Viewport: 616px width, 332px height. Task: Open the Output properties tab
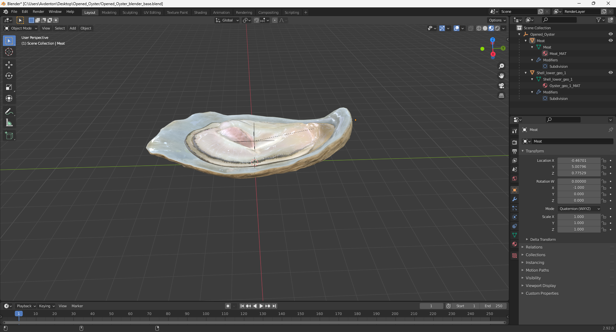coord(515,151)
